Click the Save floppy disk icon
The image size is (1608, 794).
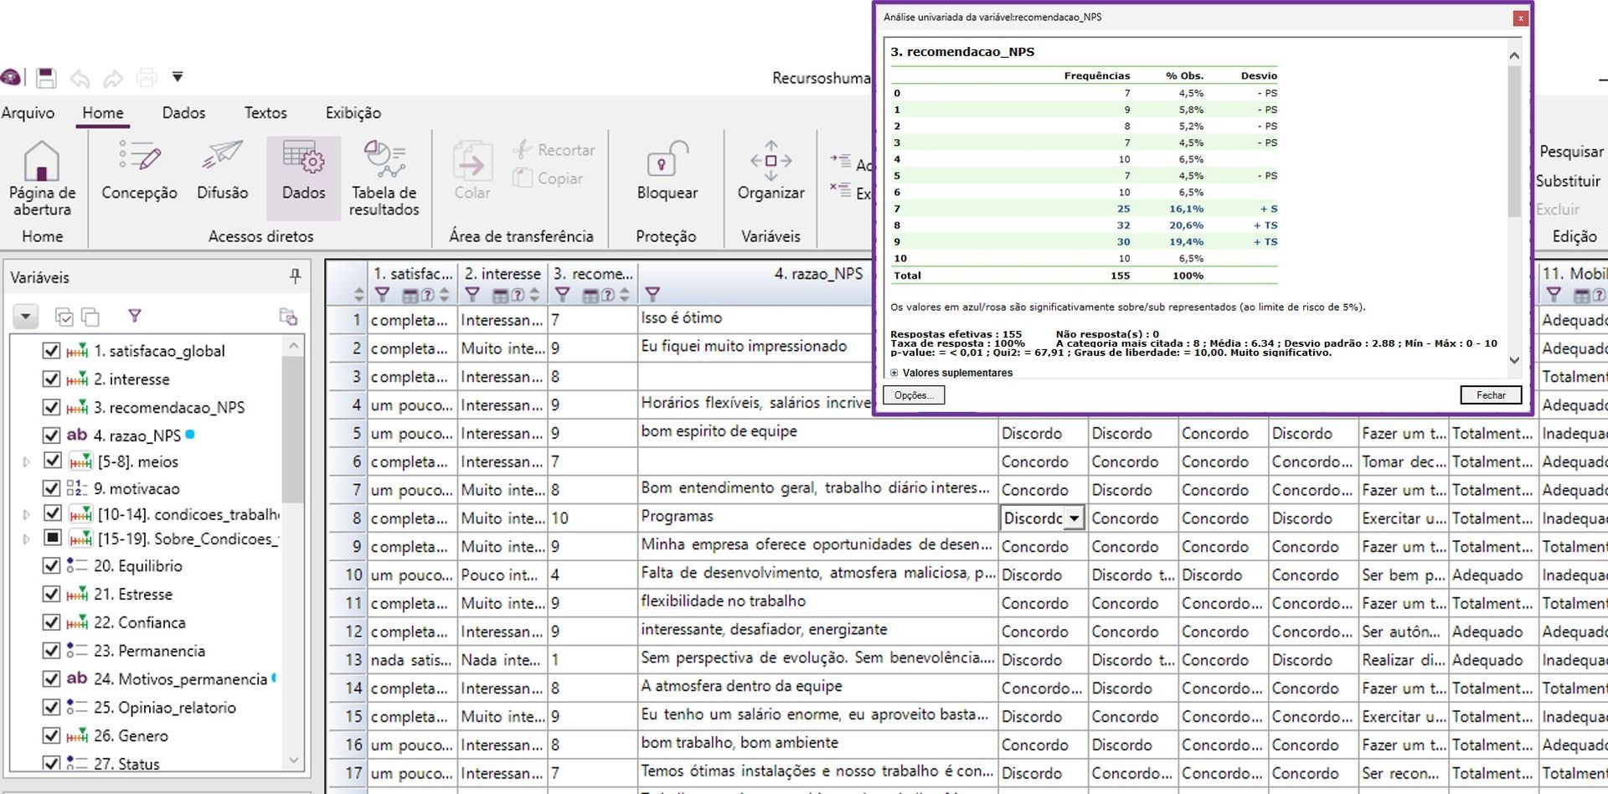tap(46, 78)
